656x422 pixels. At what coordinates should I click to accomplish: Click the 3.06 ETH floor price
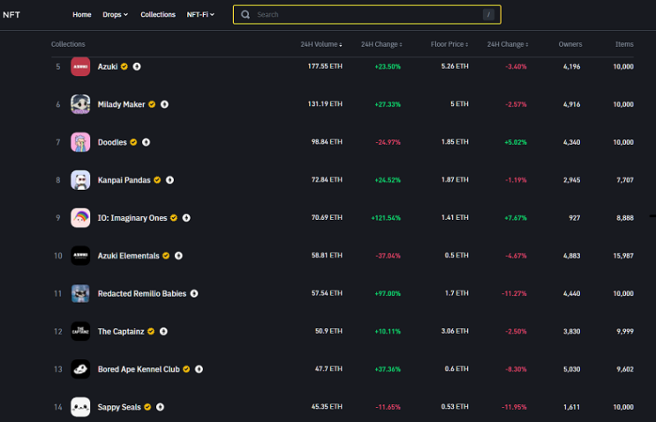click(x=455, y=331)
